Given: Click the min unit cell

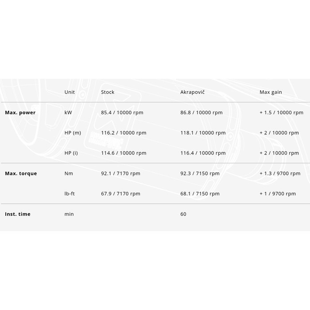Looking at the screenshot, I should [x=69, y=214].
